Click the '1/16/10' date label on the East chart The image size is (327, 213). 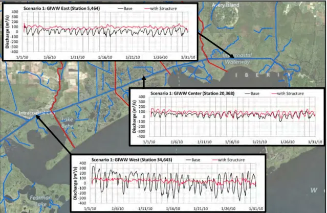pos(105,57)
